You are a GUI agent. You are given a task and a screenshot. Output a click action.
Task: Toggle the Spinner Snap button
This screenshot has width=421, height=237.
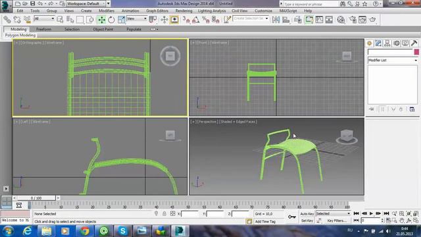(216, 19)
